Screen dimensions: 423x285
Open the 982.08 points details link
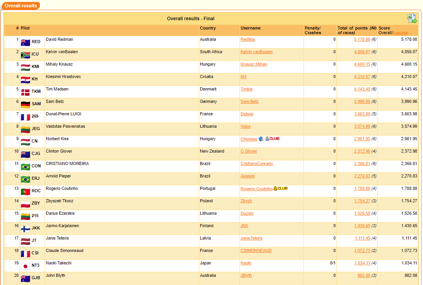(364, 275)
